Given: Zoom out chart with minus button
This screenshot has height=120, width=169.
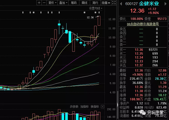Looking at the screenshot, I should [44, 3].
